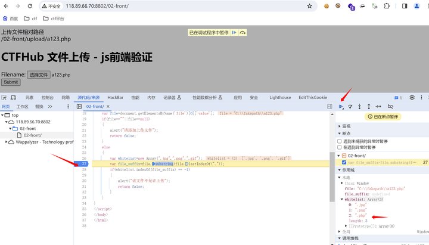Select the 02-front/ file in tree
Image resolution: width=429 pixels, height=245 pixels.
click(x=32, y=135)
